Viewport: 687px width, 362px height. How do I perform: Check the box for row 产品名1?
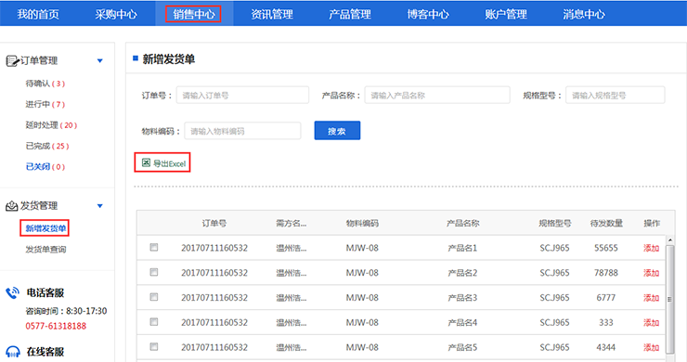point(154,247)
